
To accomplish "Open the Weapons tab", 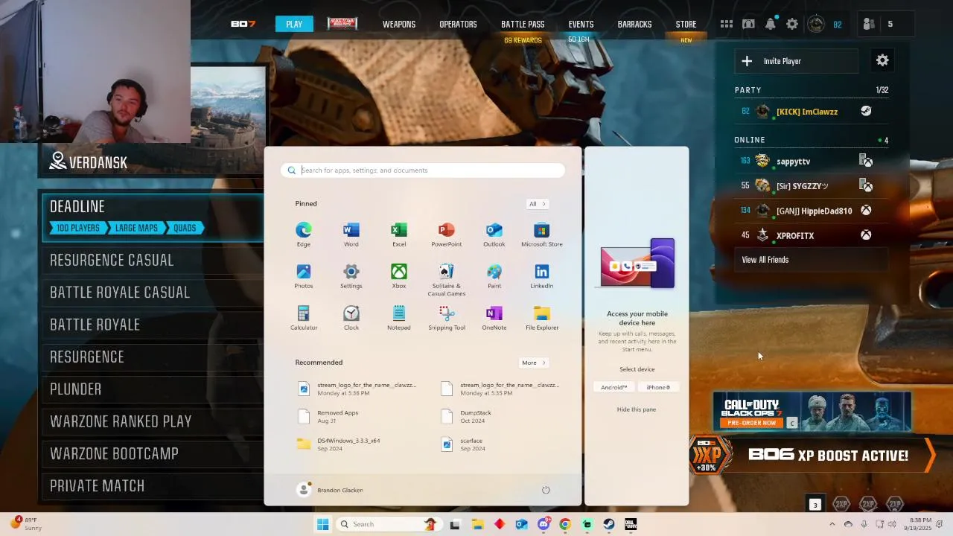I will pos(399,24).
